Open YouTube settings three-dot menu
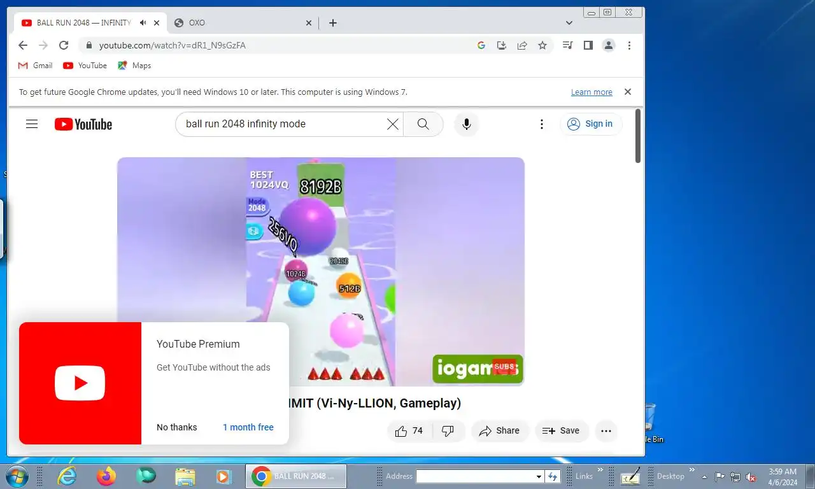The height and width of the screenshot is (489, 815). pos(542,124)
